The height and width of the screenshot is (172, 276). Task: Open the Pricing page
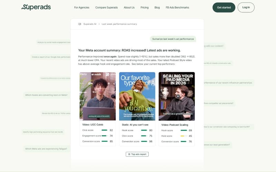click(x=145, y=8)
